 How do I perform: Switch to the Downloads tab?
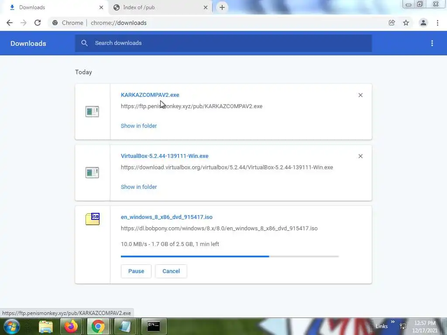(54, 7)
